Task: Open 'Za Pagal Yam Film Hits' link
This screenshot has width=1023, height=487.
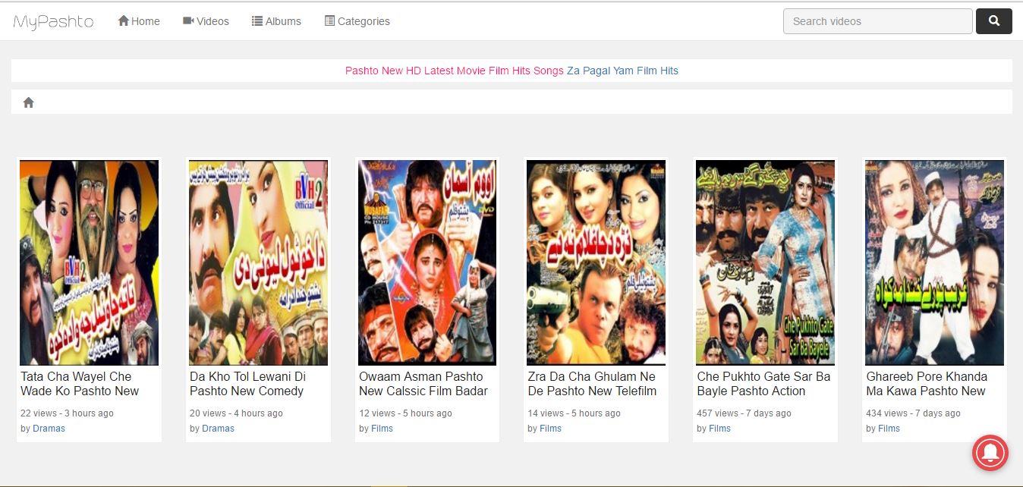Action: tap(622, 71)
